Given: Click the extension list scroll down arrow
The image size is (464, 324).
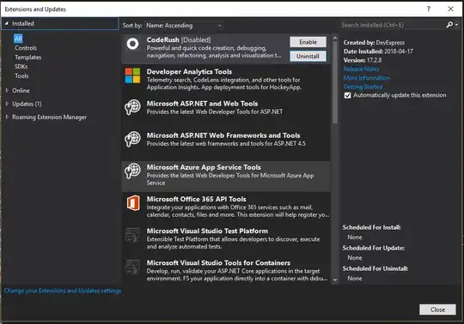Looking at the screenshot, I should (335, 279).
